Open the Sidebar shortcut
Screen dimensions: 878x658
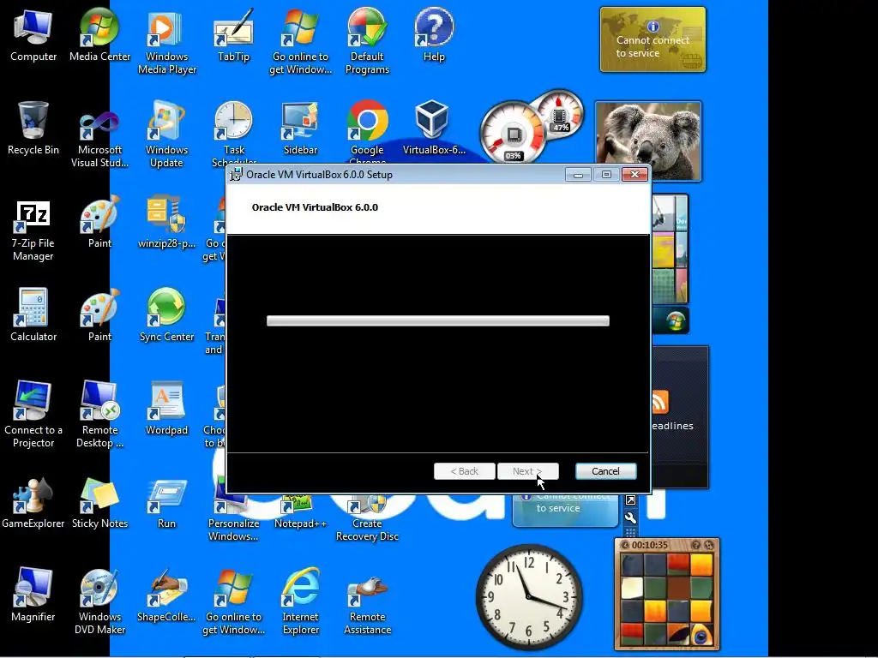(x=300, y=129)
